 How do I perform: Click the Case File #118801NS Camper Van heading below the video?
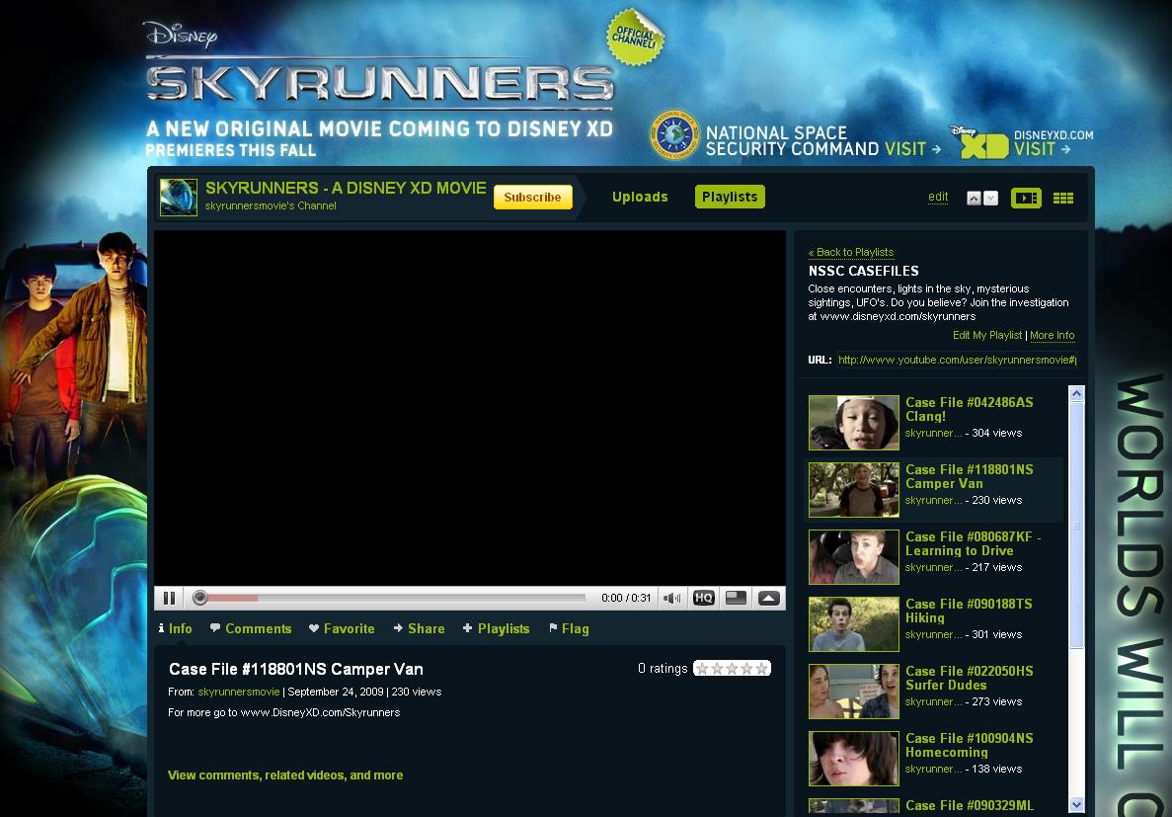coord(296,669)
